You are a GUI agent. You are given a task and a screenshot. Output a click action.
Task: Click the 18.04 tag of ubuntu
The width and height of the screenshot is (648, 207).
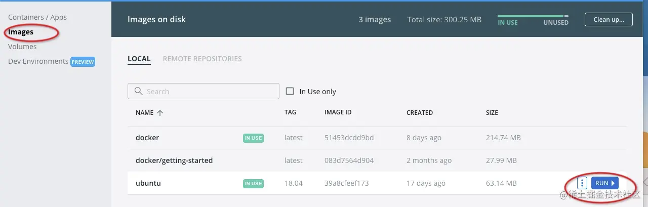(x=294, y=183)
